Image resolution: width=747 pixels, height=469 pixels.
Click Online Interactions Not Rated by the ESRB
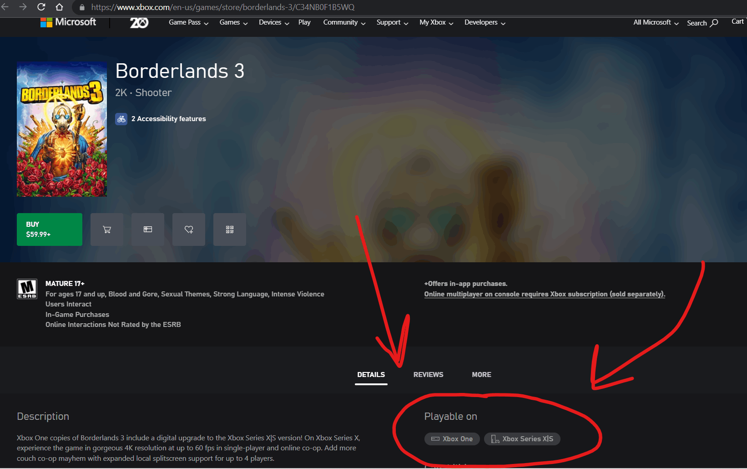pyautogui.click(x=113, y=325)
